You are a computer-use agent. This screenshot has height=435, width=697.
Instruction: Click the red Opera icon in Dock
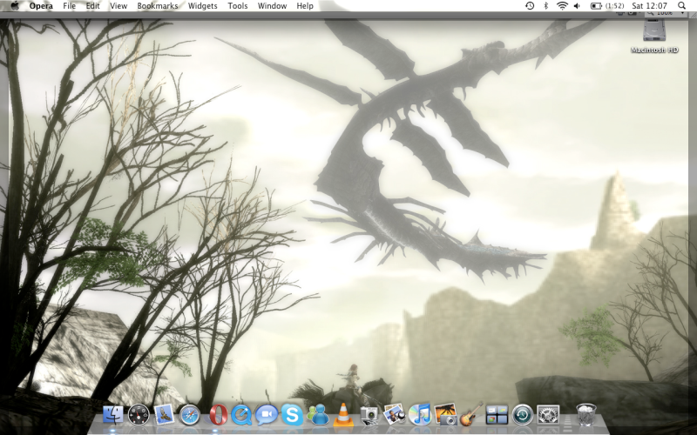pyautogui.click(x=219, y=415)
